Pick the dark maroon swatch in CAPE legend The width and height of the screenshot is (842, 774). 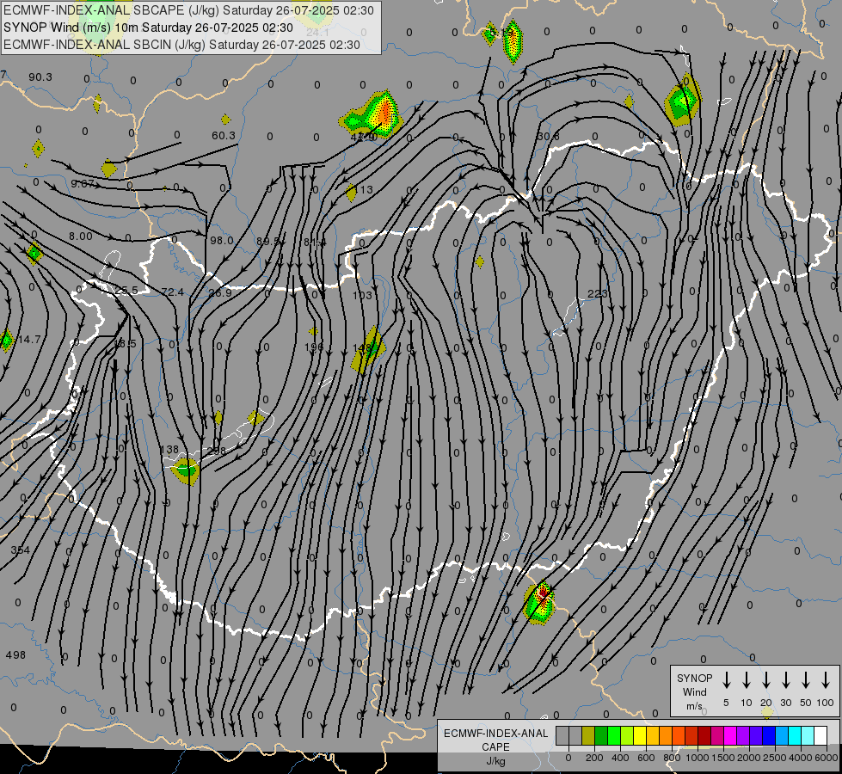point(704,736)
